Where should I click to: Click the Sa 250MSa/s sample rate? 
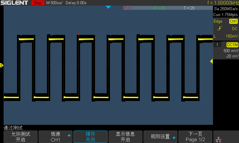226,9
